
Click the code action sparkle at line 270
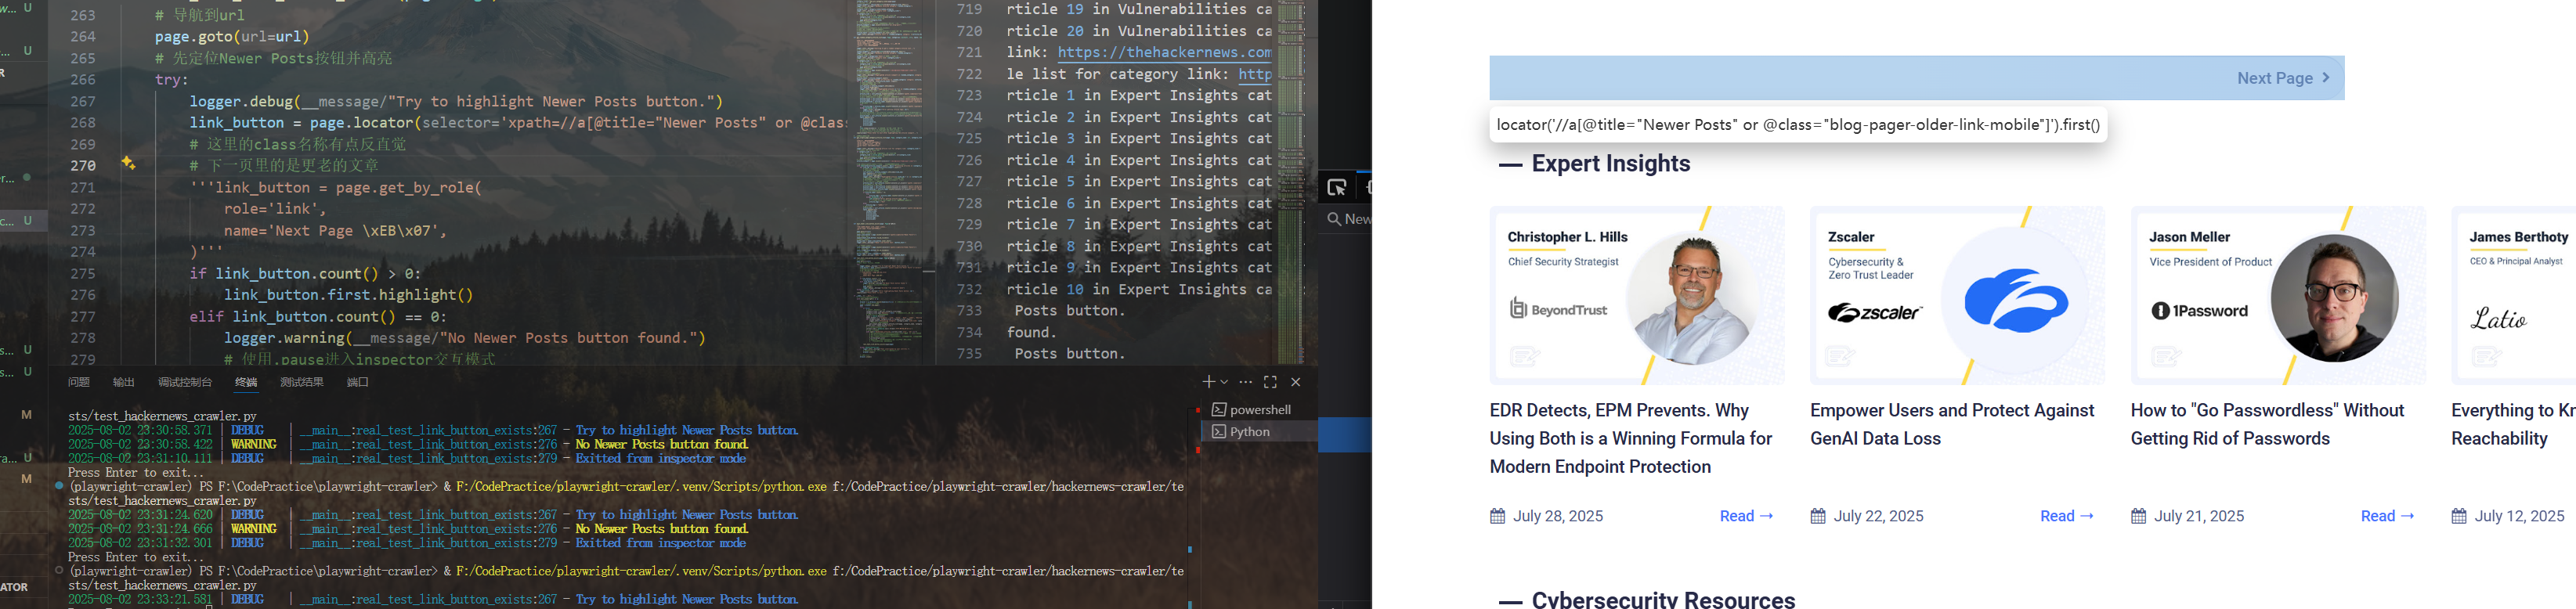129,163
